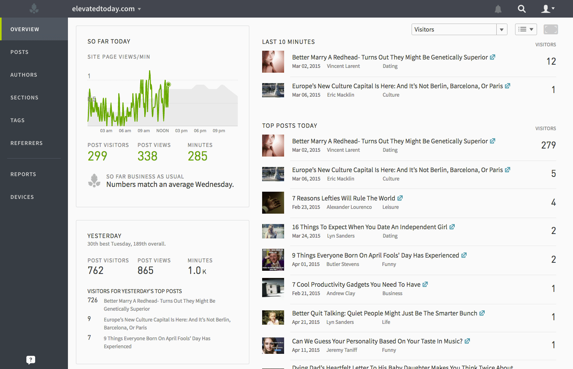Image resolution: width=573 pixels, height=369 pixels.
Task: Click the 285 minutes value
Action: coord(197,156)
